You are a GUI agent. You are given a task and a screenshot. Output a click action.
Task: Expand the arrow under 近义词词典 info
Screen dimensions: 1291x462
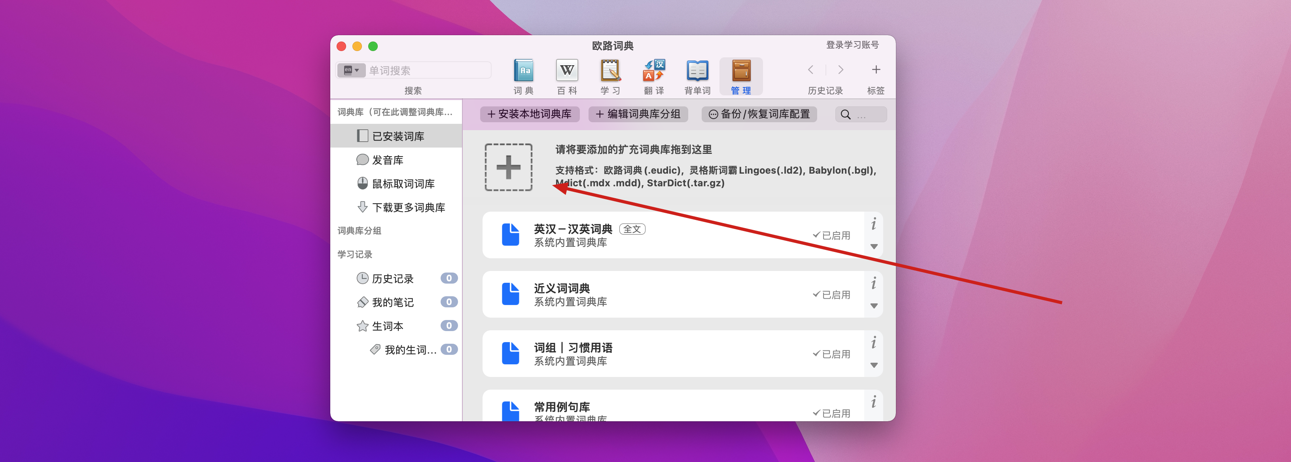coord(874,306)
